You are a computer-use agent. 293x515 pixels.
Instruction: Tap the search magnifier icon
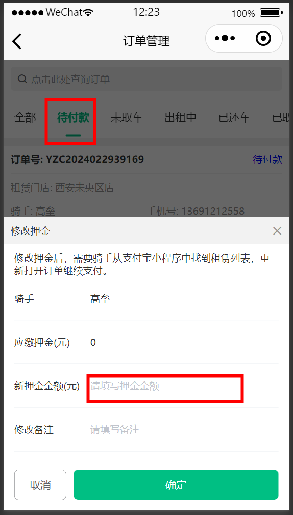pos(22,79)
